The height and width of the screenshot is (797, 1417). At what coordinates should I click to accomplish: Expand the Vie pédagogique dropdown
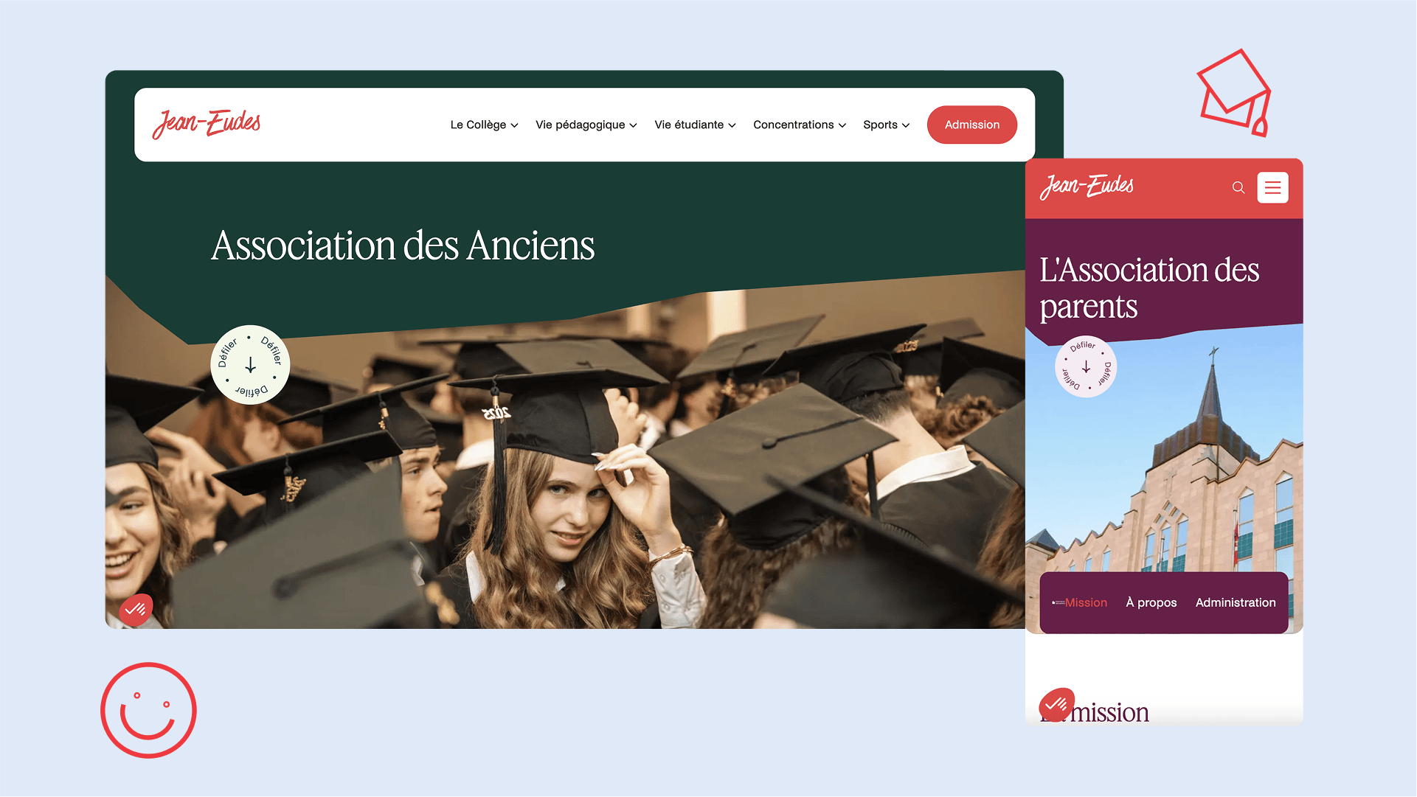click(x=586, y=125)
